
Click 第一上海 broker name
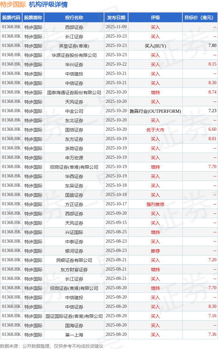pos(74,335)
